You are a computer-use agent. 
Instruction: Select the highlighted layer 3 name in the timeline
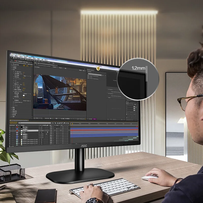coord(30,131)
